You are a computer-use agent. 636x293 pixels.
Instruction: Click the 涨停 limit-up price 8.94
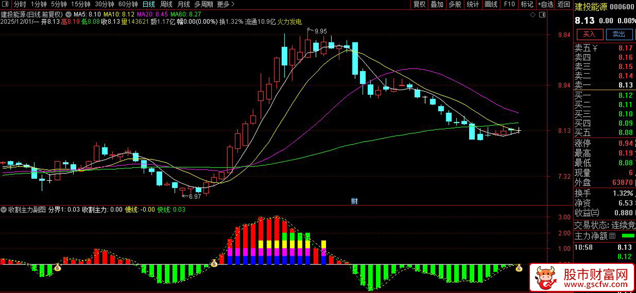click(x=625, y=143)
